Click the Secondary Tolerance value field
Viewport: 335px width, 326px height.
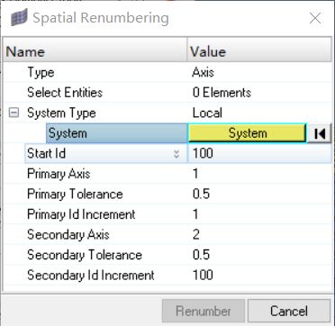tap(260, 255)
